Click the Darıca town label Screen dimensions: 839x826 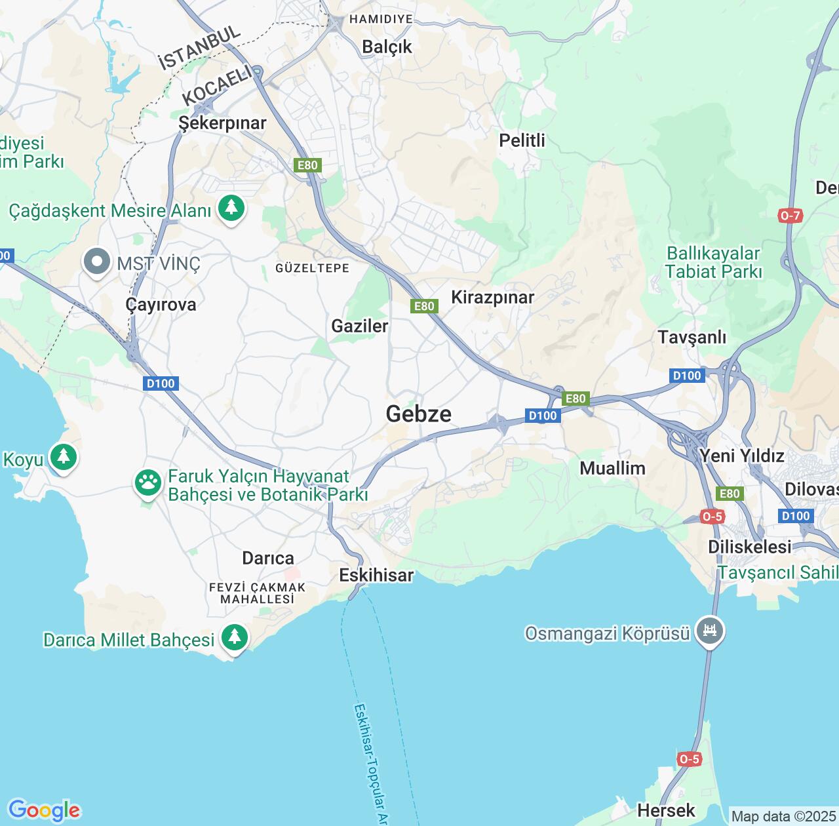tap(268, 558)
